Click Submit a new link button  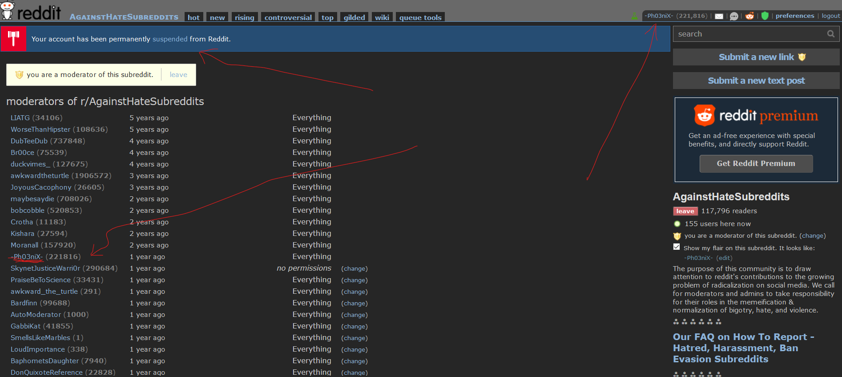(756, 57)
